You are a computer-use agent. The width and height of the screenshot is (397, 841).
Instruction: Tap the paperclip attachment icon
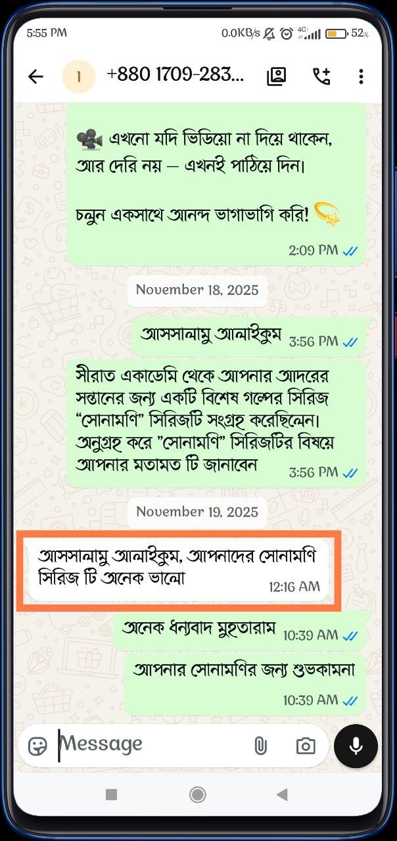click(260, 746)
